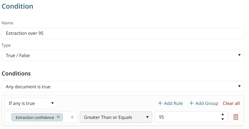Click Add Group
The image size is (249, 129).
click(204, 103)
